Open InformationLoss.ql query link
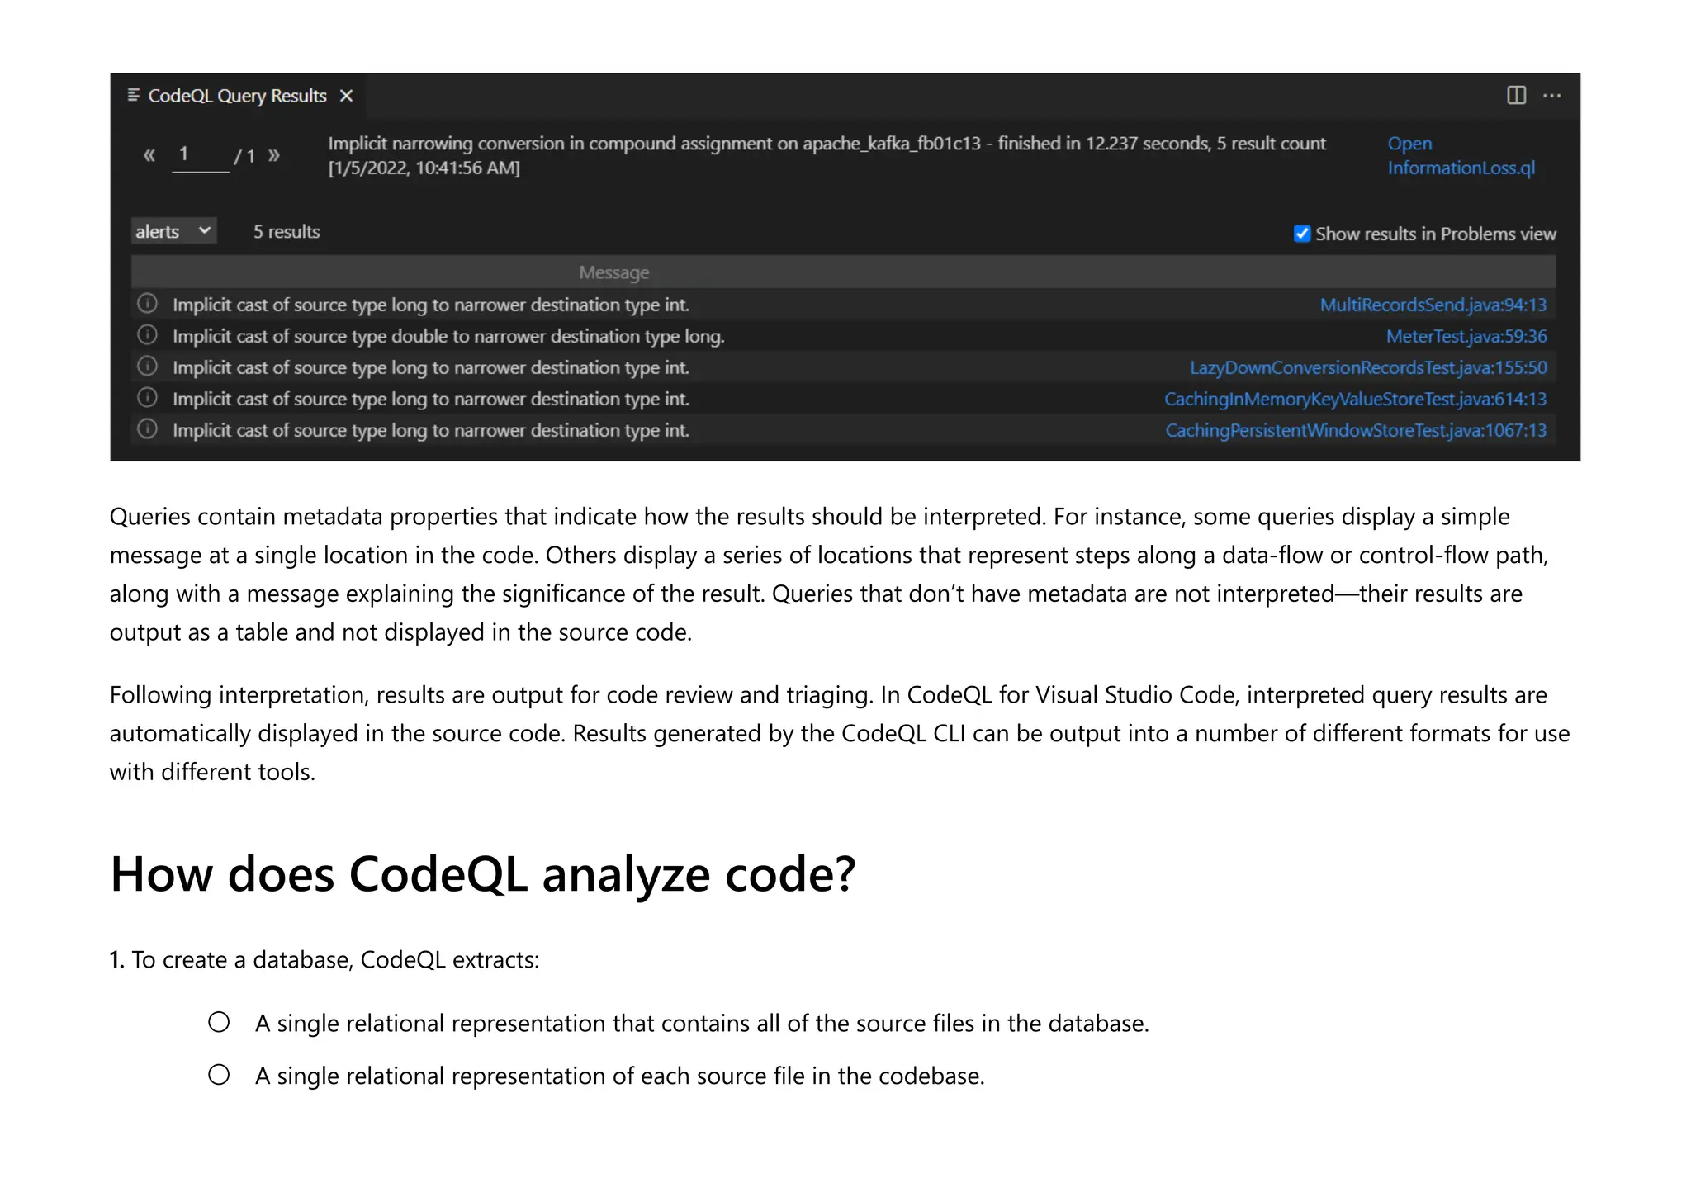This screenshot has height=1197, width=1691. 1461,155
